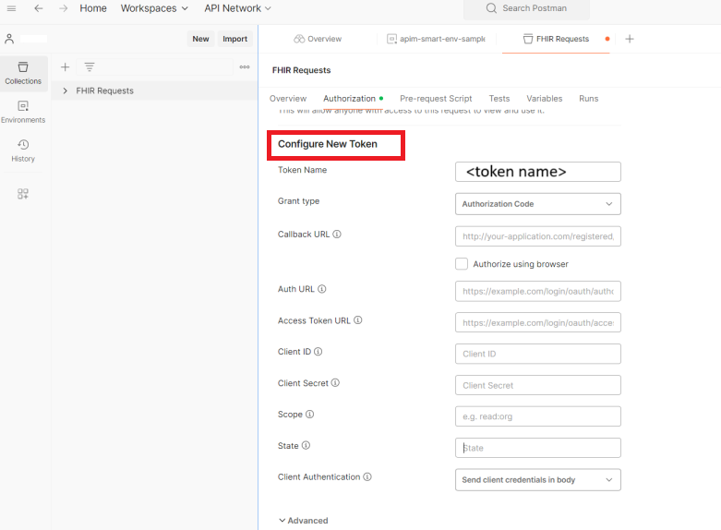Open the Workspaces dropdown

(x=154, y=8)
